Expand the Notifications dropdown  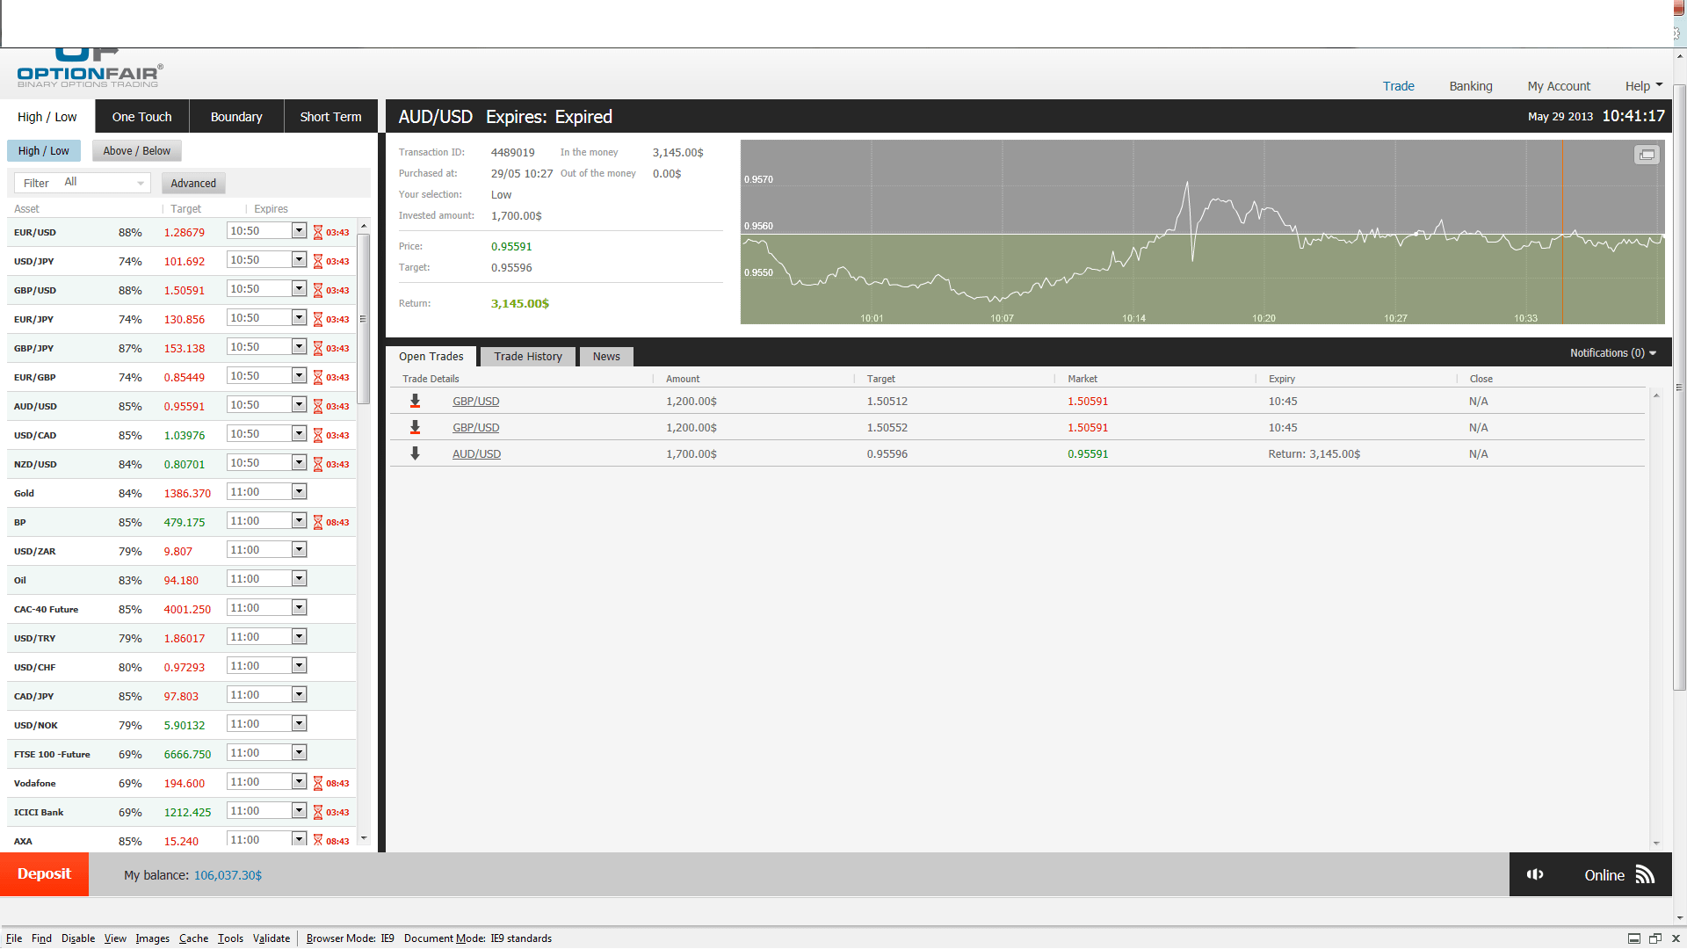point(1612,353)
